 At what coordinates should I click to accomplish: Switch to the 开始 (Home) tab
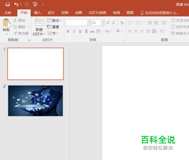24,13
